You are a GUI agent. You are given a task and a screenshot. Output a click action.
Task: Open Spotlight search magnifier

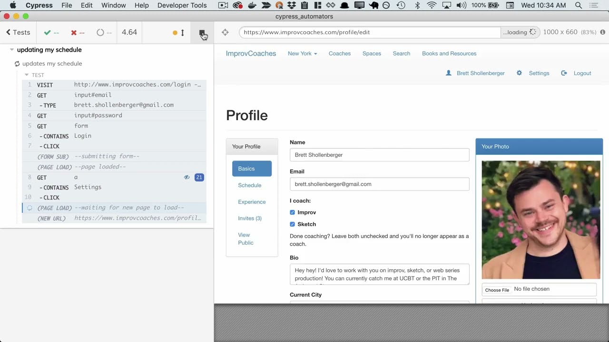pos(579,6)
